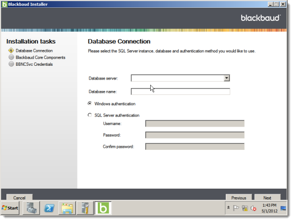Click the Installation tasks heading
Viewport: 293px width, 221px height.
31,42
